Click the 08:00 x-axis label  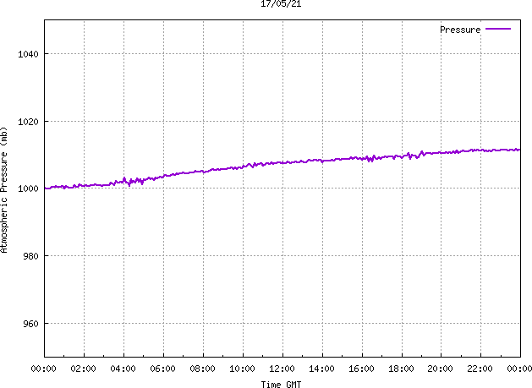202,369
